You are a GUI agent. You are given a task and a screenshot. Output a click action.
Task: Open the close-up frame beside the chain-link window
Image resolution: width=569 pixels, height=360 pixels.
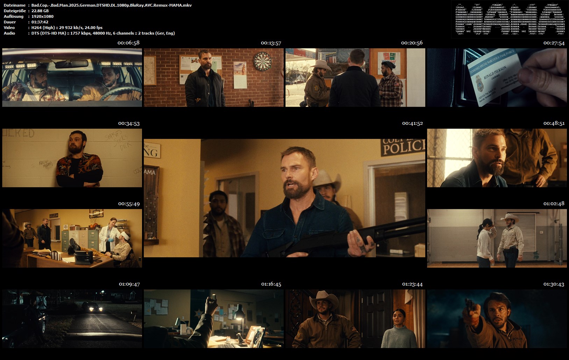click(x=497, y=158)
